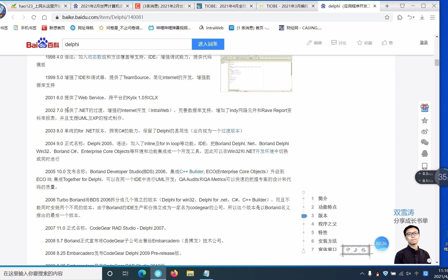Open the 财经网 CAIJING bookmark
Screen dimensions: 448x280
[300, 28]
